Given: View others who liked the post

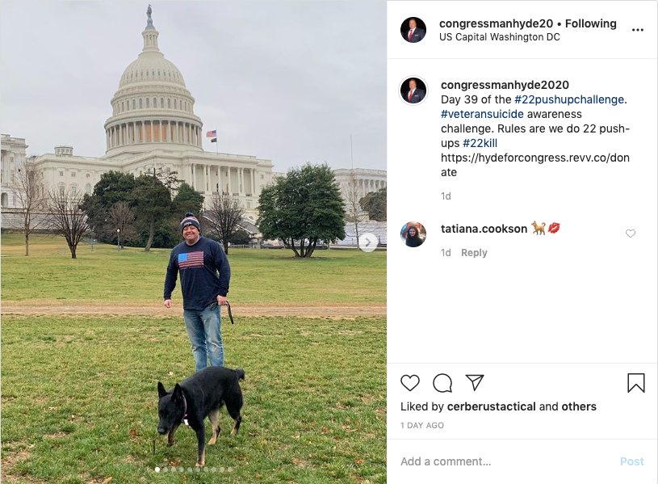Looking at the screenshot, I should [579, 406].
